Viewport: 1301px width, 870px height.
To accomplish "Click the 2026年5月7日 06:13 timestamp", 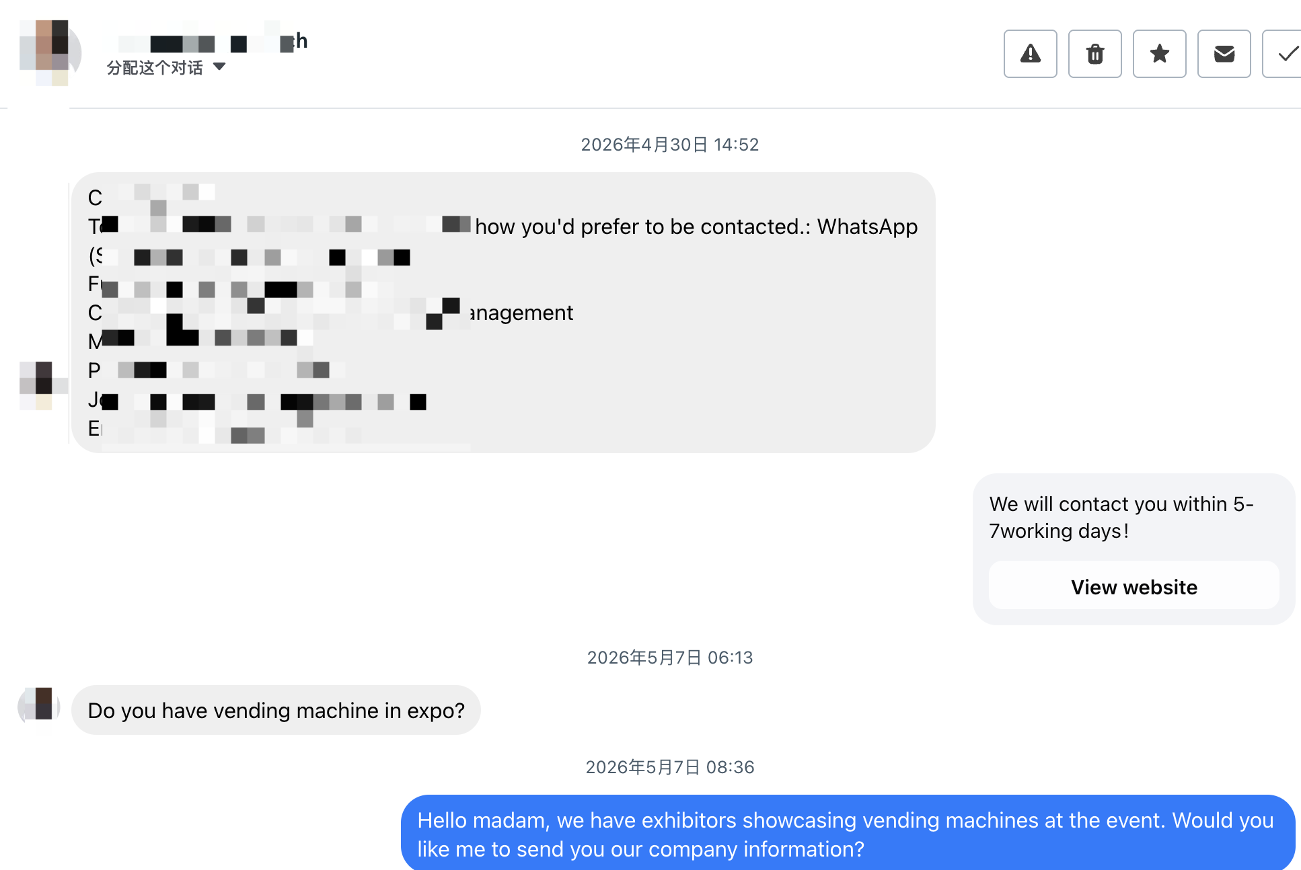I will point(669,658).
